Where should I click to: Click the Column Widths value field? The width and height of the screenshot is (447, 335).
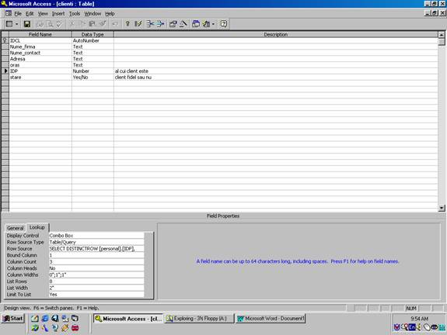point(96,275)
